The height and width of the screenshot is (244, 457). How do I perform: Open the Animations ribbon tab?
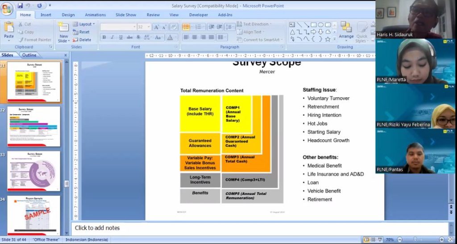point(95,15)
